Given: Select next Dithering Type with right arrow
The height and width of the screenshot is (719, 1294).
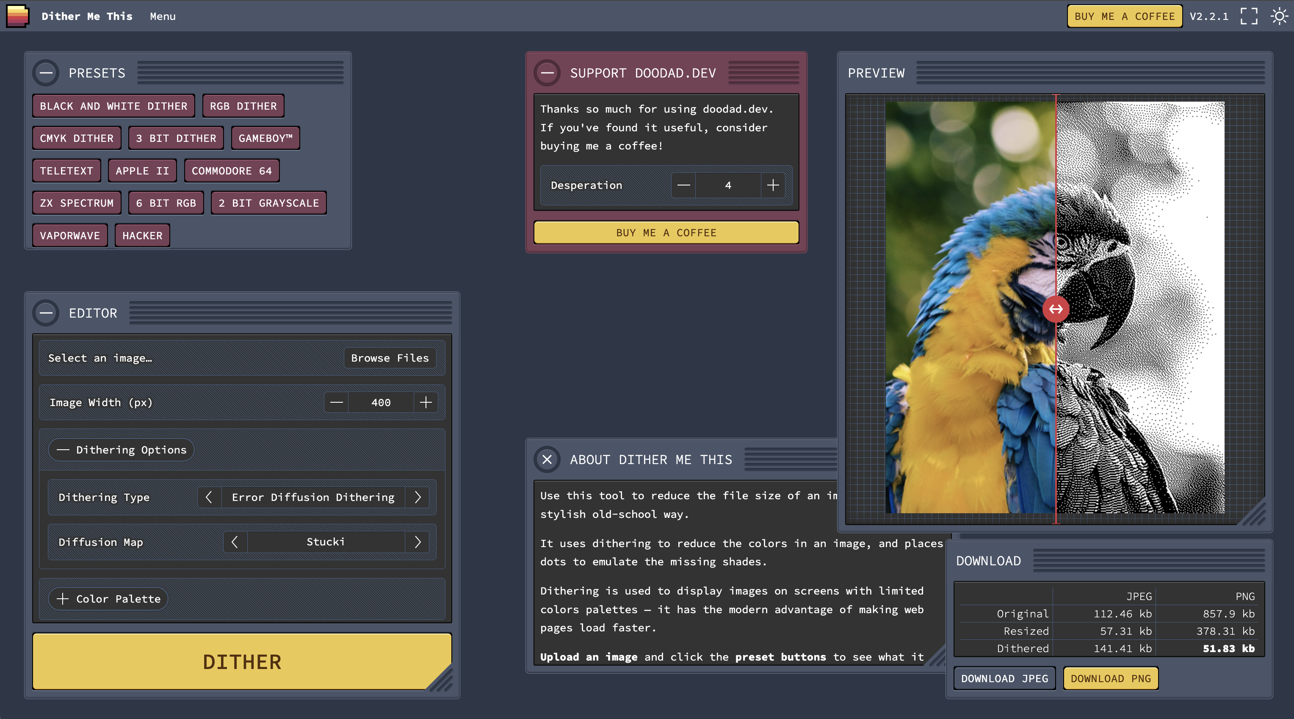Looking at the screenshot, I should click(418, 498).
